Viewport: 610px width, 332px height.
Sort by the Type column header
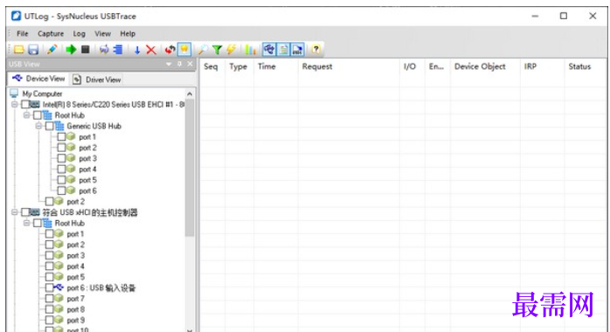tap(239, 66)
